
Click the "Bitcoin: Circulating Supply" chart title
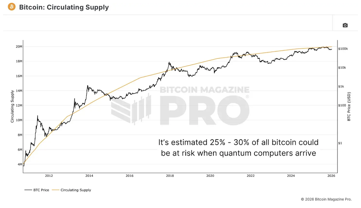(64, 7)
